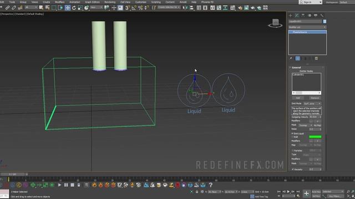Open the Motion tab in command panel
355x199 pixels.
(x=310, y=15)
